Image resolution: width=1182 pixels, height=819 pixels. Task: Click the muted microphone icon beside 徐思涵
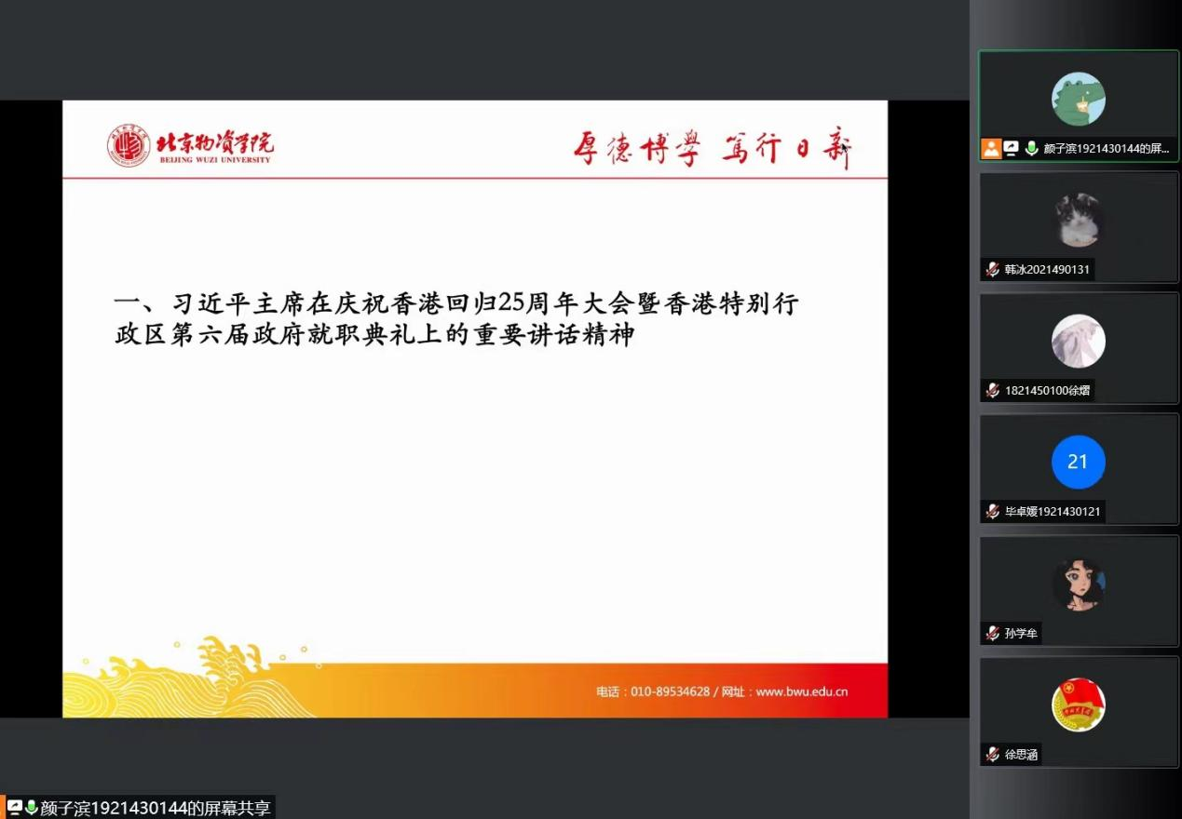993,755
